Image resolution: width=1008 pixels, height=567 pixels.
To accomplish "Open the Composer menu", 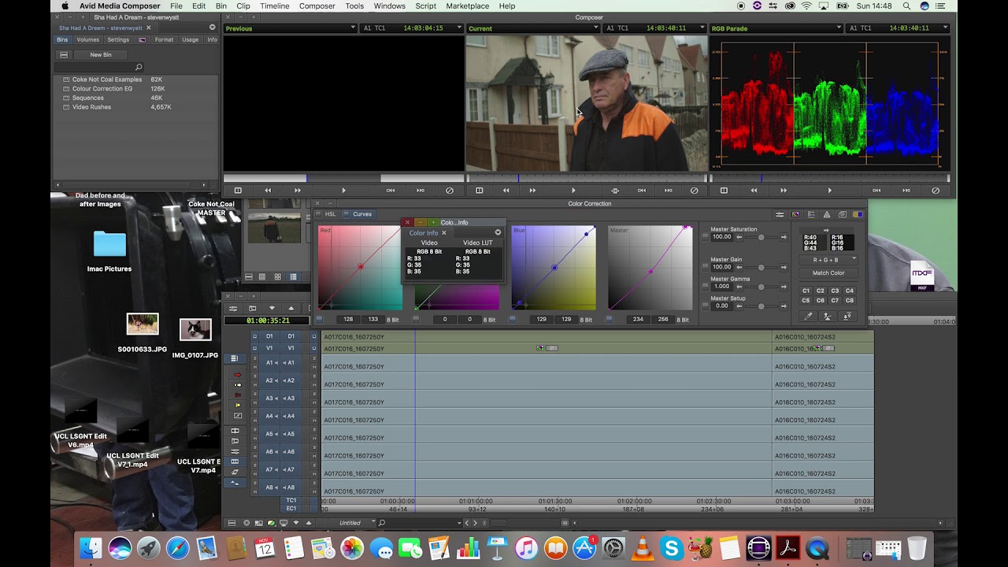I will (x=317, y=6).
